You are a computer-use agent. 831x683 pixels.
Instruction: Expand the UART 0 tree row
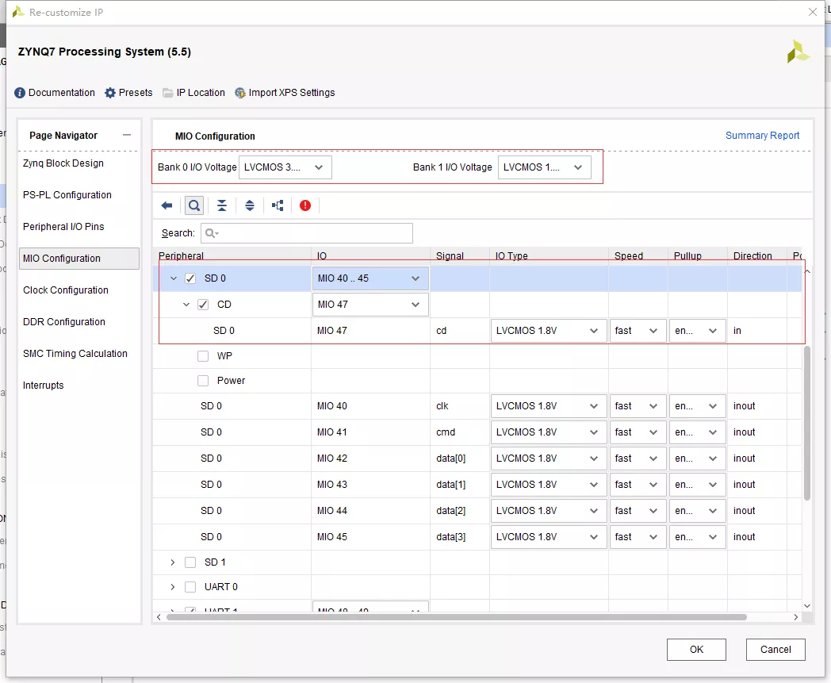[173, 587]
